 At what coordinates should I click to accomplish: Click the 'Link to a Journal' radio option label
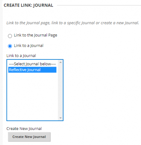pyautogui.click(x=29, y=46)
